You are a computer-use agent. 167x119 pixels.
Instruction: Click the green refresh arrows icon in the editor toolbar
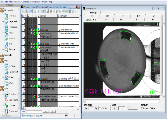[57, 11]
